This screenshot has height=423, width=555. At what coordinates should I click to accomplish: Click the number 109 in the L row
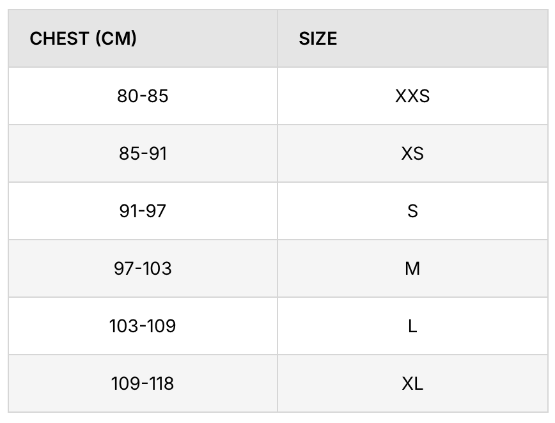coord(162,326)
